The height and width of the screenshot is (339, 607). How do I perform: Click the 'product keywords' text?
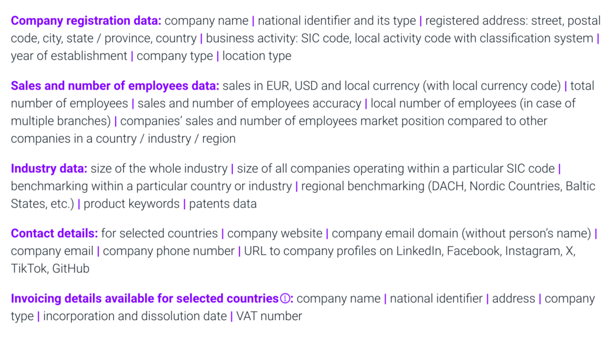(132, 204)
